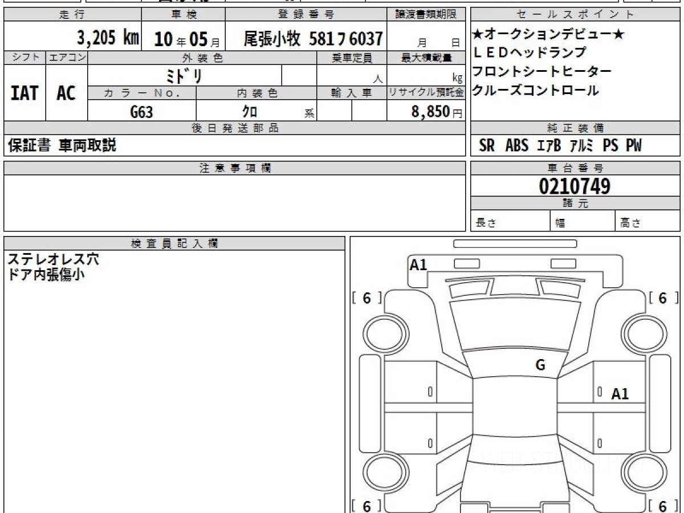Select the "純正装備" header
Screen dimensions: 684x513
[x=575, y=128]
